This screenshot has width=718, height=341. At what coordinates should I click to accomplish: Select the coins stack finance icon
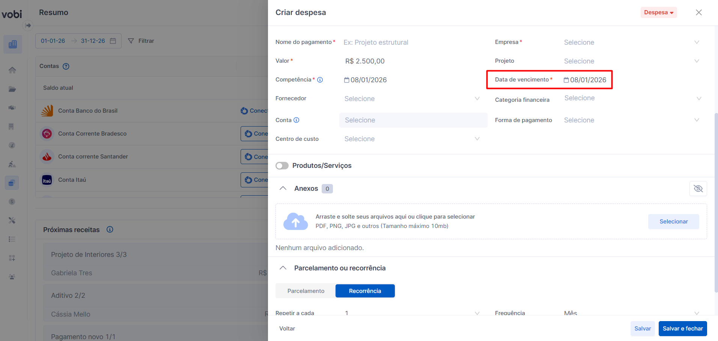point(12,183)
